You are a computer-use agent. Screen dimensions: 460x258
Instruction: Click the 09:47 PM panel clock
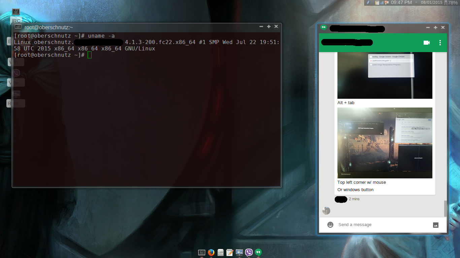click(x=401, y=3)
